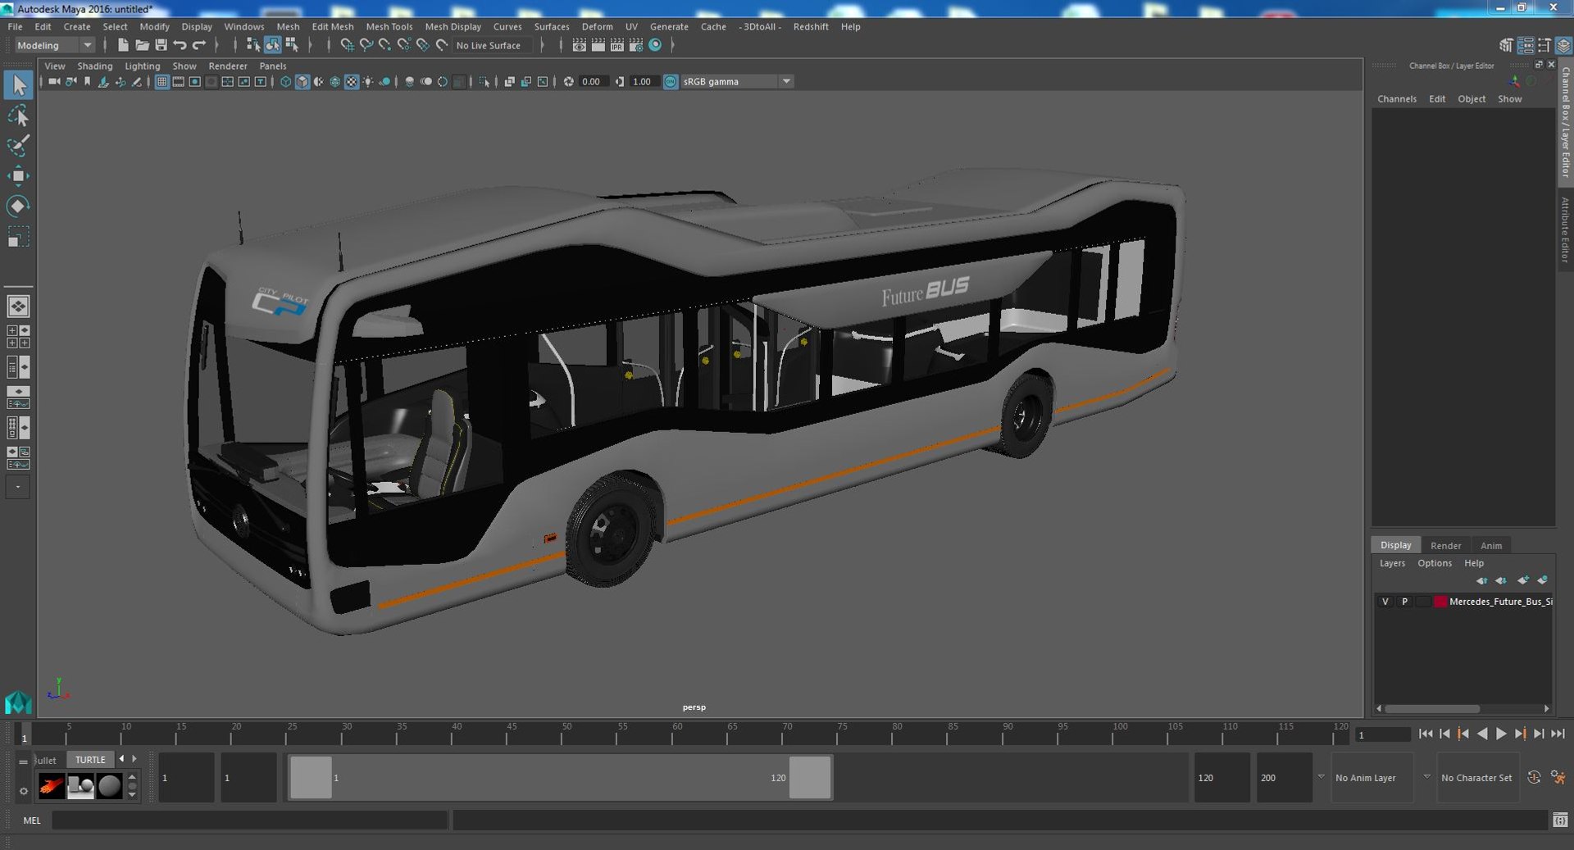Open the Modeling menu set dropdown
The width and height of the screenshot is (1574, 850).
coord(54,45)
